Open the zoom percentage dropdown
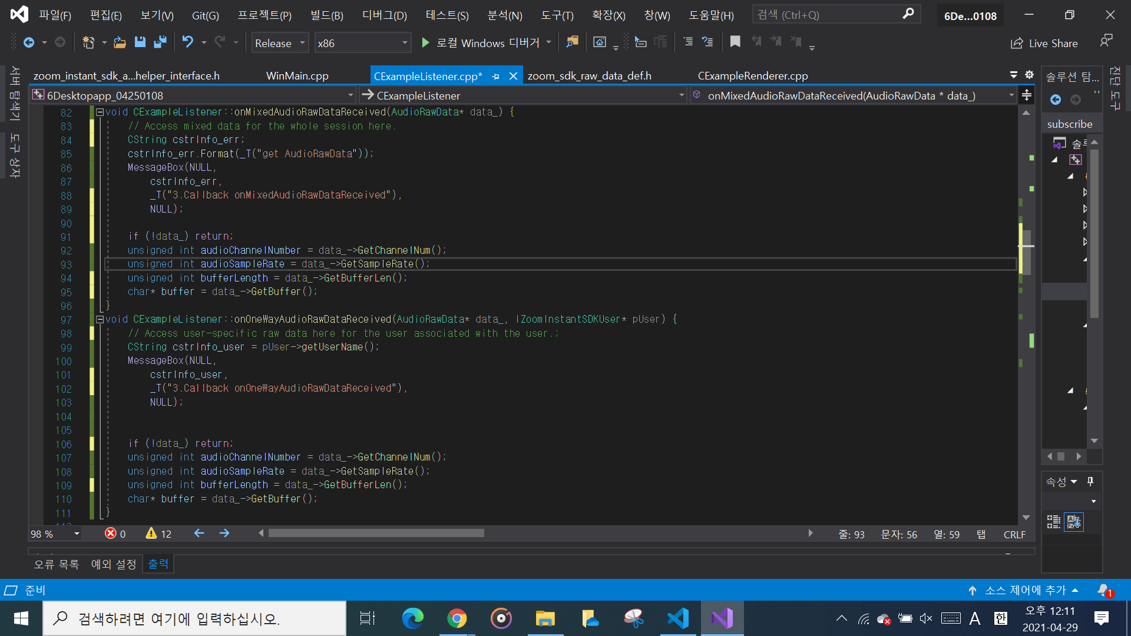 click(77, 534)
